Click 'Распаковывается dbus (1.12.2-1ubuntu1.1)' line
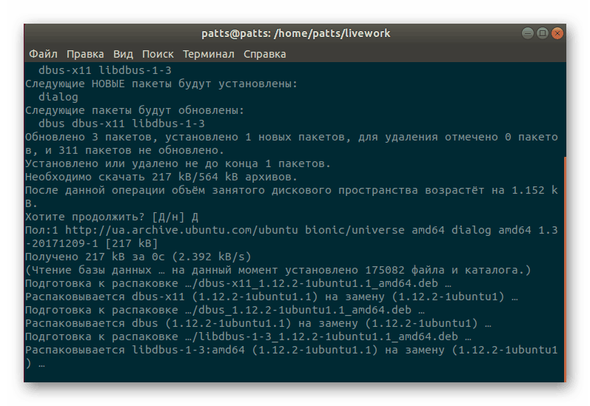Image resolution: width=590 pixels, height=406 pixels. 258,323
